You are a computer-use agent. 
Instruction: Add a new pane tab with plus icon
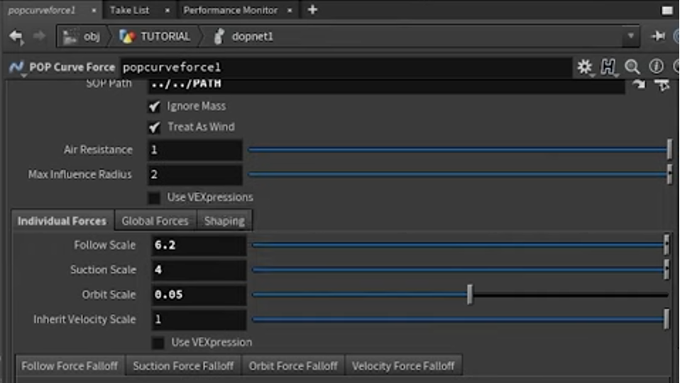(x=312, y=9)
